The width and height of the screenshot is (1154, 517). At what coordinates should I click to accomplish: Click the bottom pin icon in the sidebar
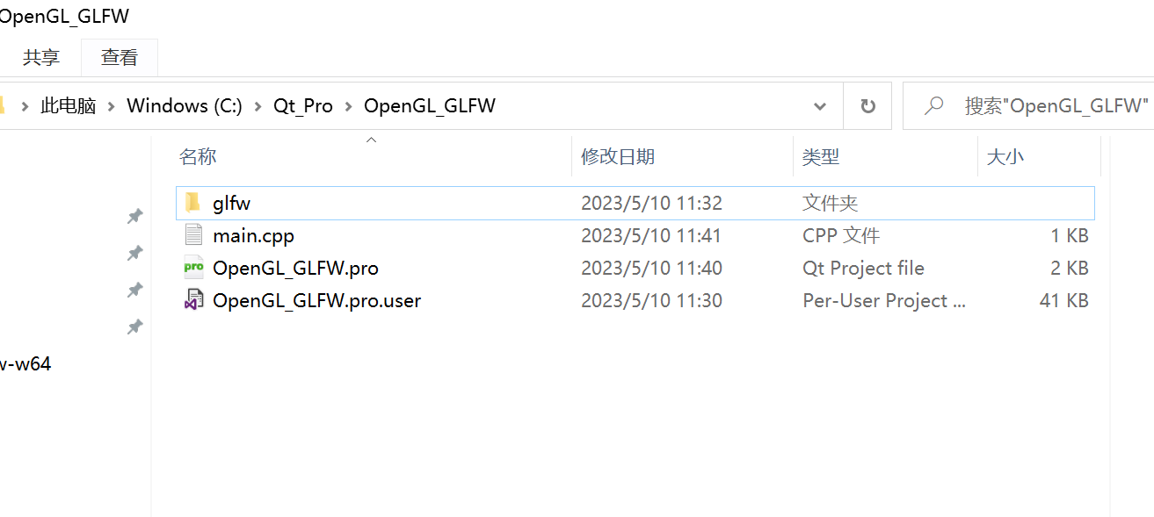click(134, 327)
